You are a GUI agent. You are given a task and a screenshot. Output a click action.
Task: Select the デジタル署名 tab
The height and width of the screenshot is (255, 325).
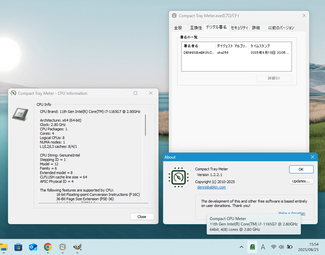pyautogui.click(x=216, y=27)
